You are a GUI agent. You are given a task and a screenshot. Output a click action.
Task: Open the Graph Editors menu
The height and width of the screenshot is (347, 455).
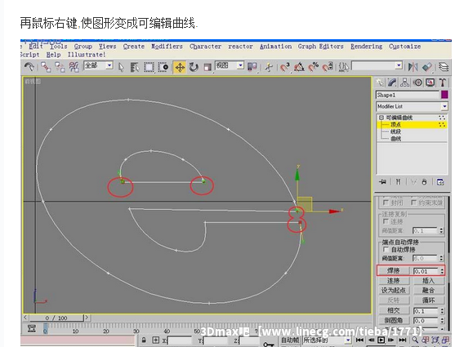321,47
